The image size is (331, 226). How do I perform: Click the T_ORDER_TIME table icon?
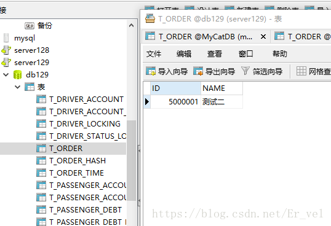pos(41,173)
